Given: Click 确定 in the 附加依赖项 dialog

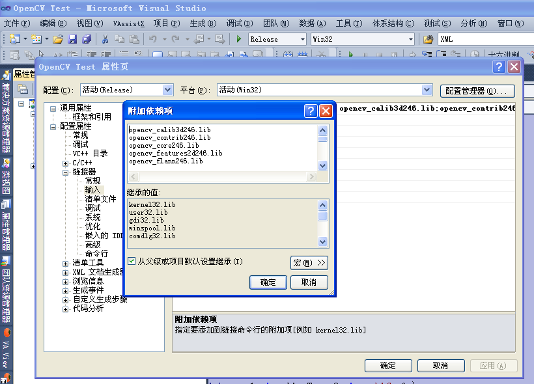Looking at the screenshot, I should point(268,282).
